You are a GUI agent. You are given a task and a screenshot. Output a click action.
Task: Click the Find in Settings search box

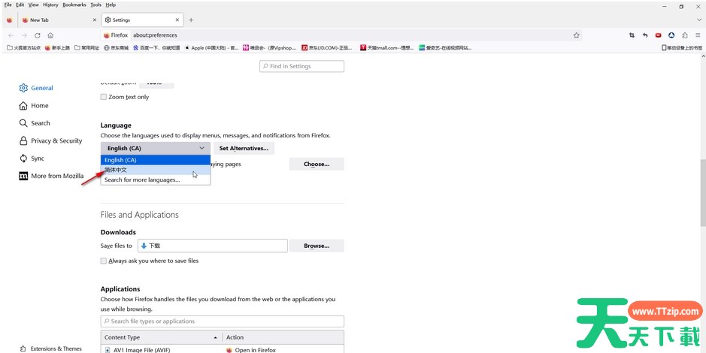pyautogui.click(x=301, y=66)
